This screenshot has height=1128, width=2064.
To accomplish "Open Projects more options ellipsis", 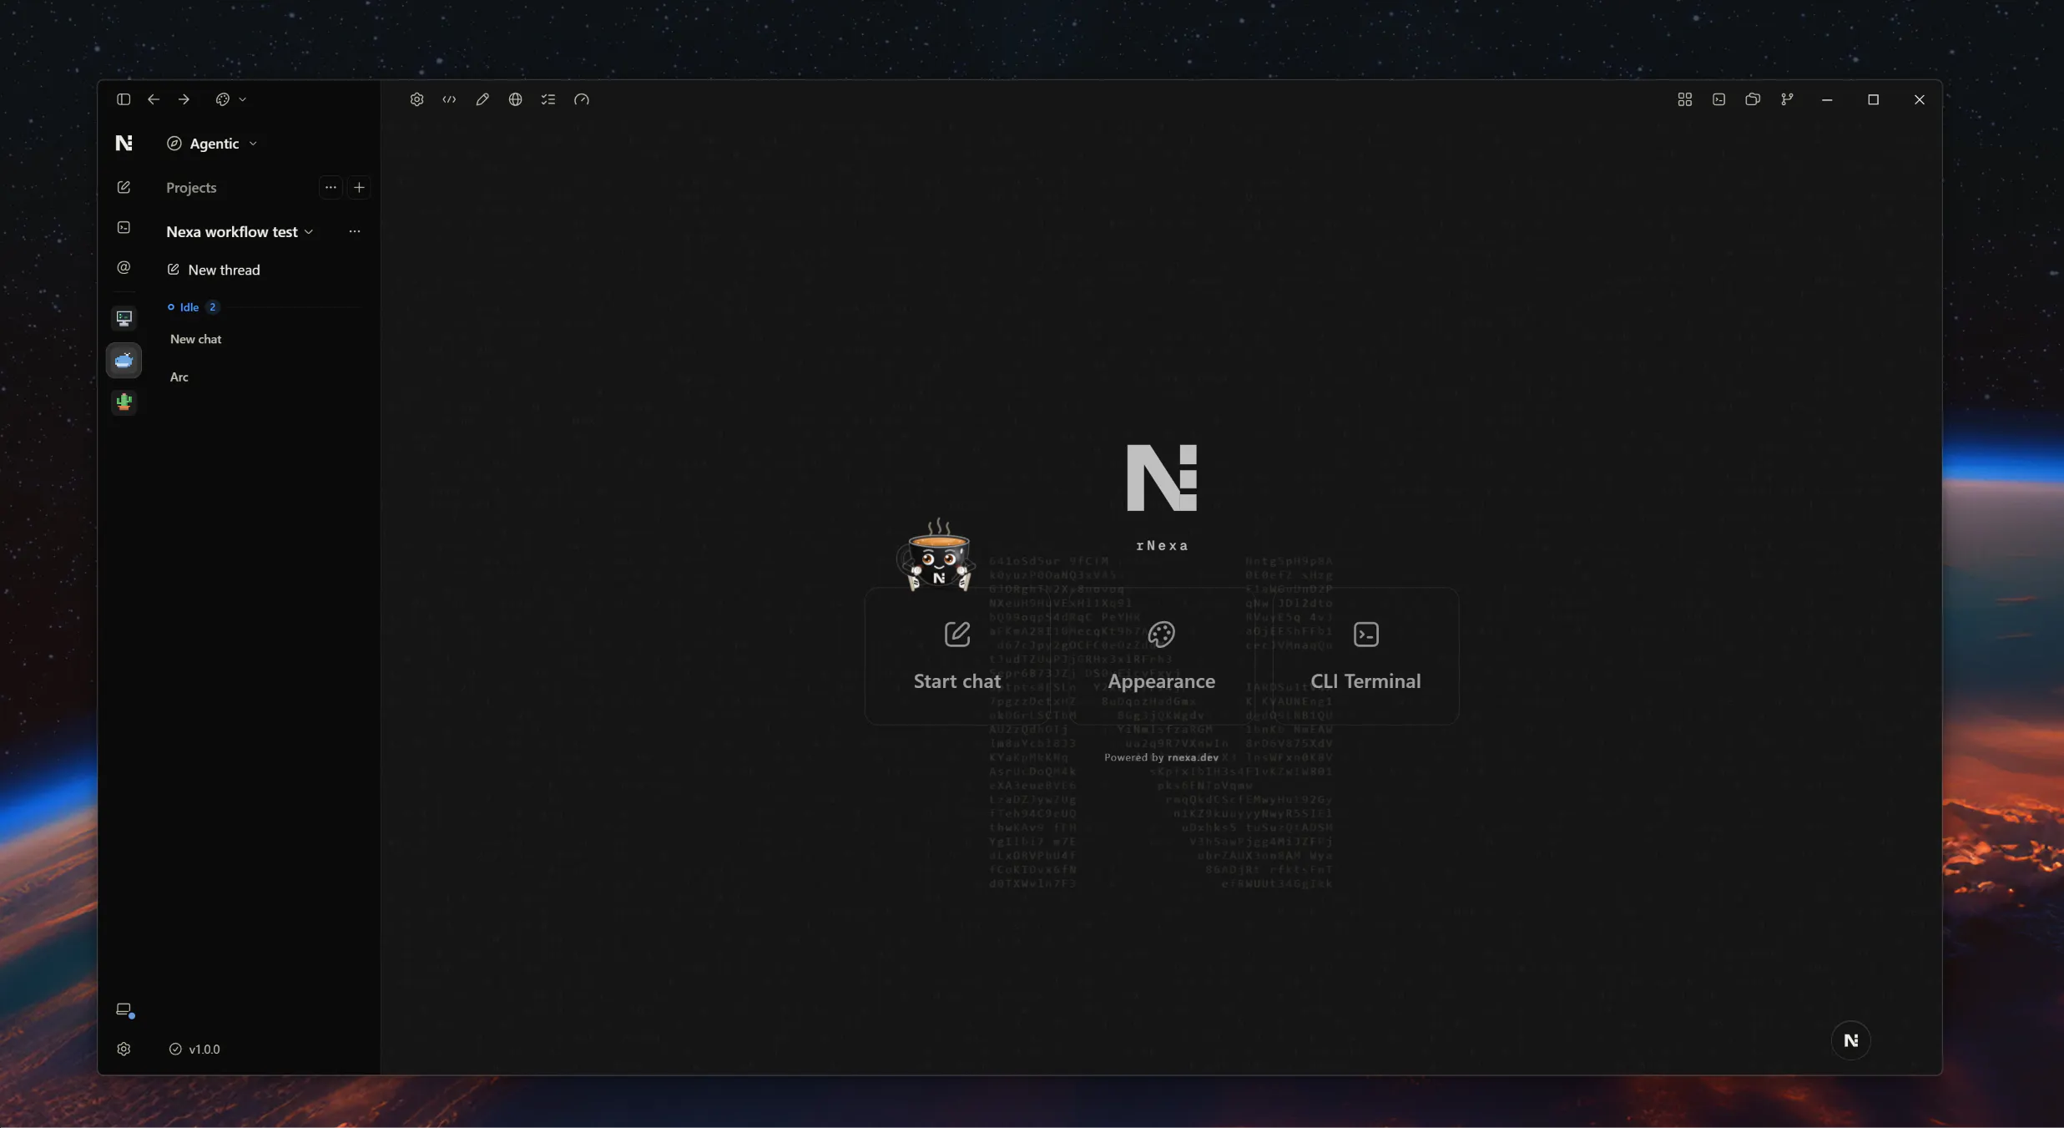I will click(x=331, y=187).
